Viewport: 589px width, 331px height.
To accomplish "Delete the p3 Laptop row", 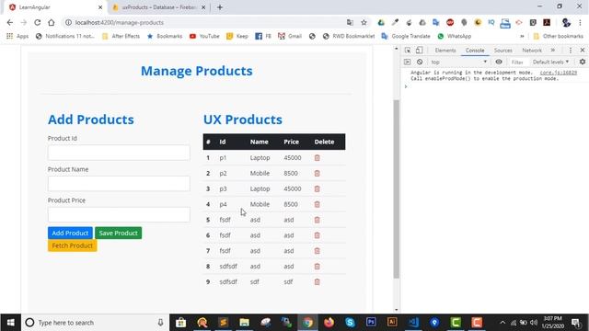I will click(x=317, y=188).
